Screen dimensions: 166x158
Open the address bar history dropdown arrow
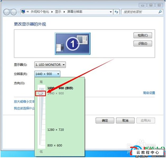click(x=111, y=12)
